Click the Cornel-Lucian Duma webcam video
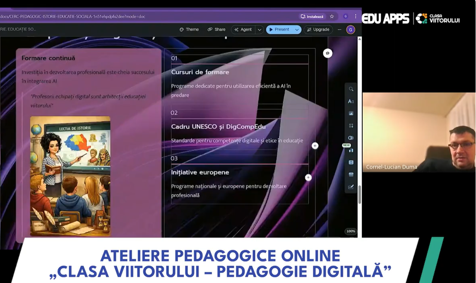 419,132
